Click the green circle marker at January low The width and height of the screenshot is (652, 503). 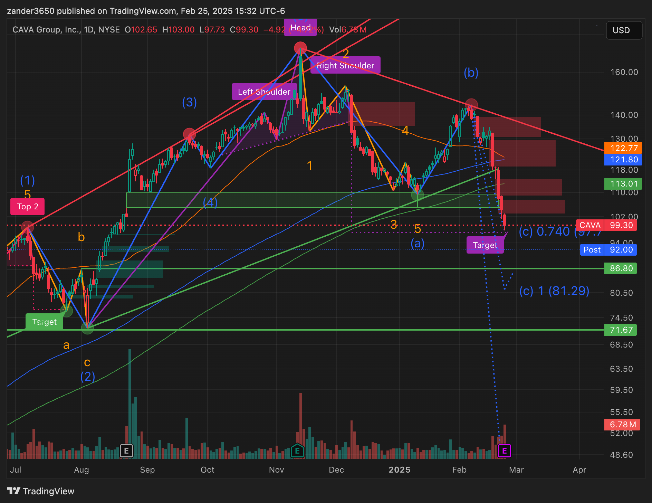(418, 195)
